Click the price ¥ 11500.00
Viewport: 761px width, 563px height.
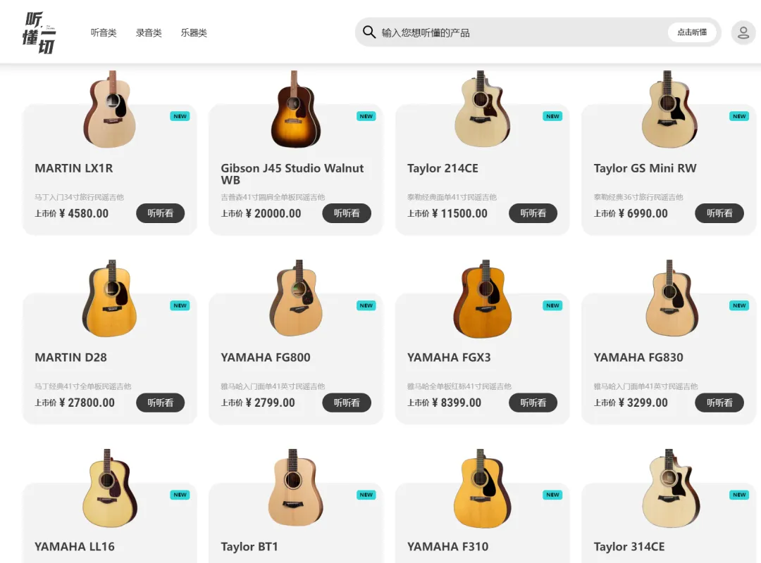click(459, 213)
